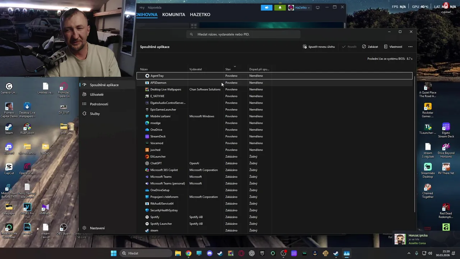Sort by the Vydavatel column header

195,69
